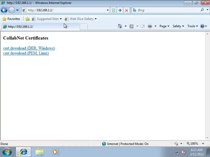Screen dimensions: 210x157
Task: Click Internet Protected Mode status zone
Action: [125, 144]
